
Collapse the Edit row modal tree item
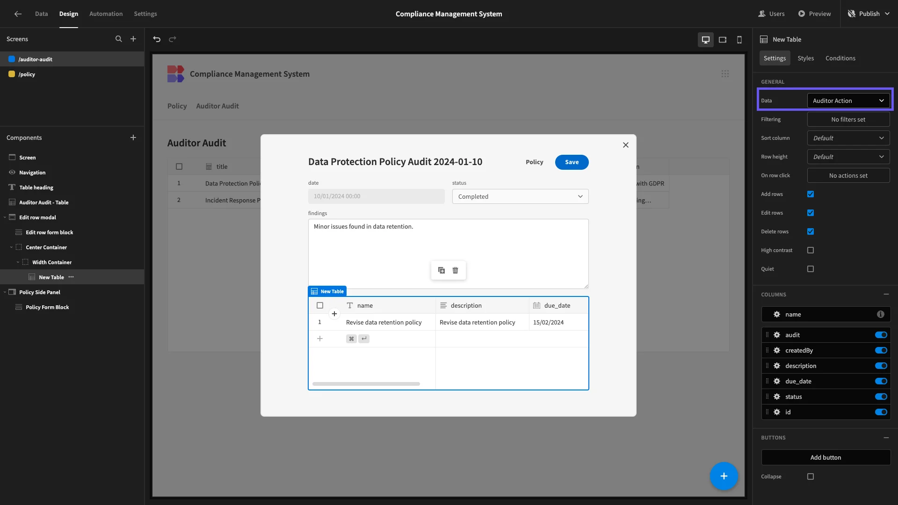5,217
